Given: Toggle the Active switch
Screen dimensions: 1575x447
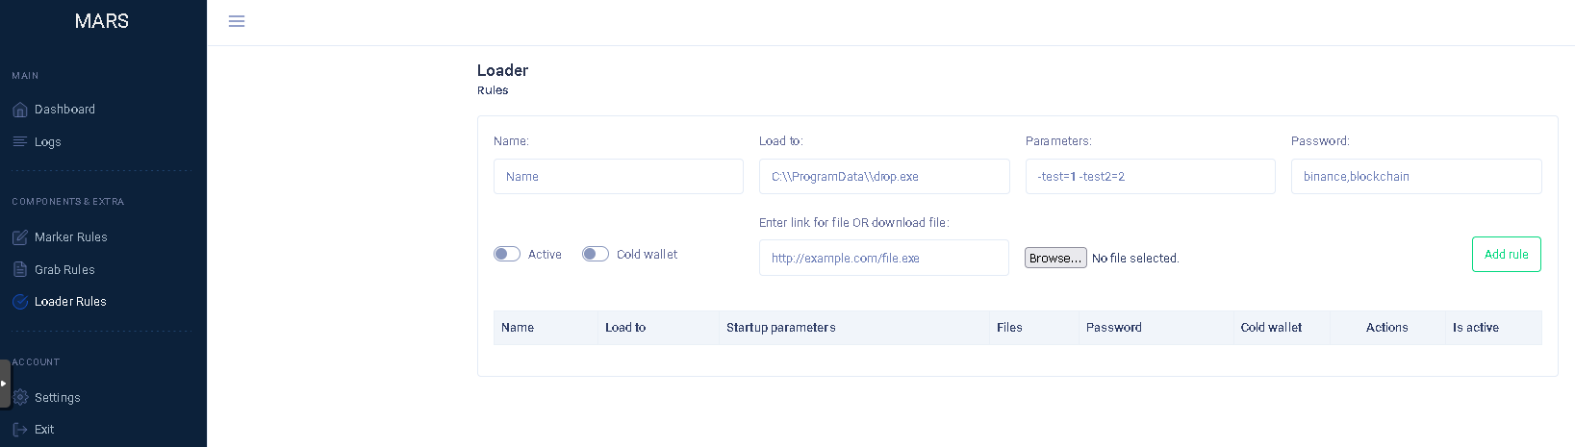Looking at the screenshot, I should click(507, 254).
